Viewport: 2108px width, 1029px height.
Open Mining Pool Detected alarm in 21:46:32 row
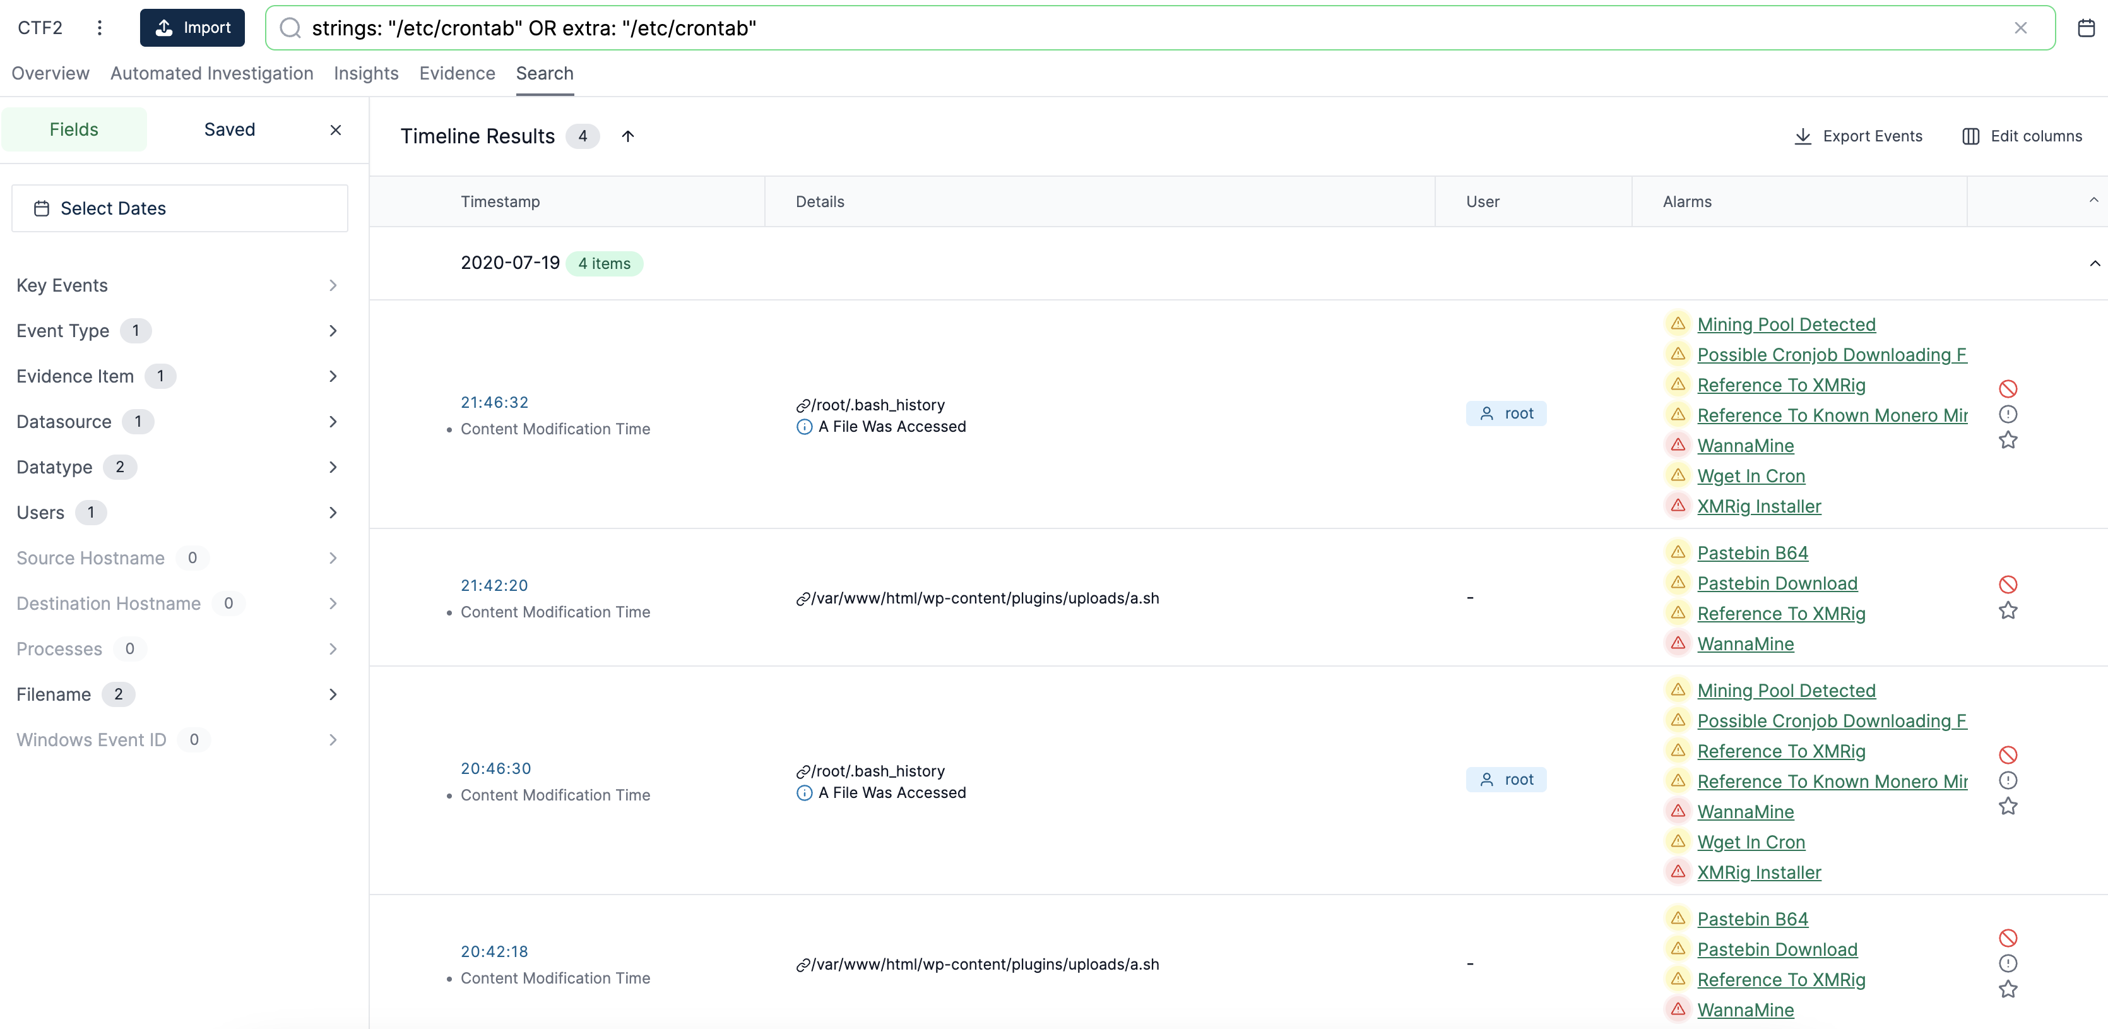[1785, 325]
